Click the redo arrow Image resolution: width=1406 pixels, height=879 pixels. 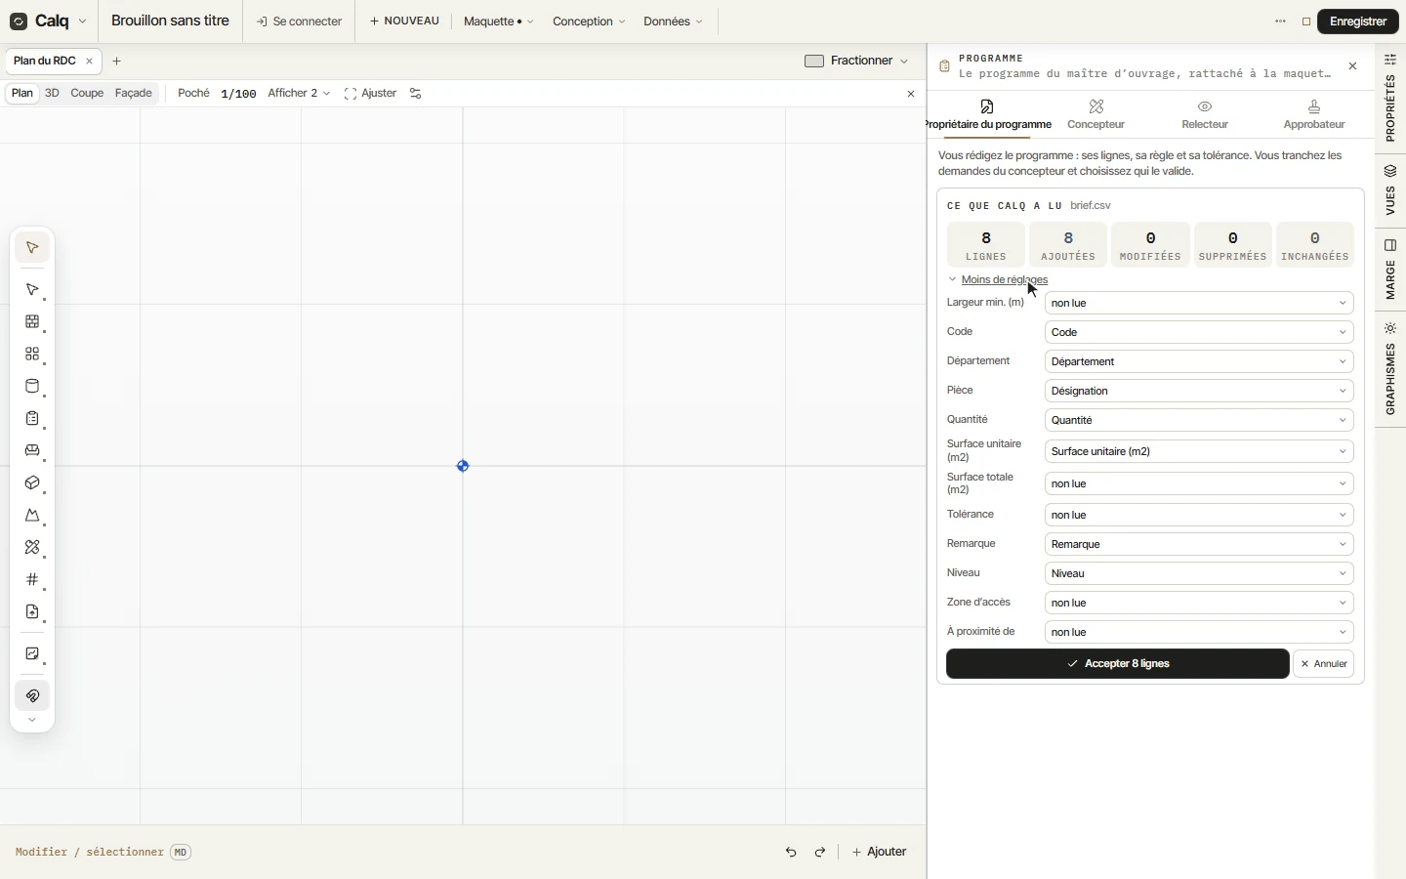(821, 853)
